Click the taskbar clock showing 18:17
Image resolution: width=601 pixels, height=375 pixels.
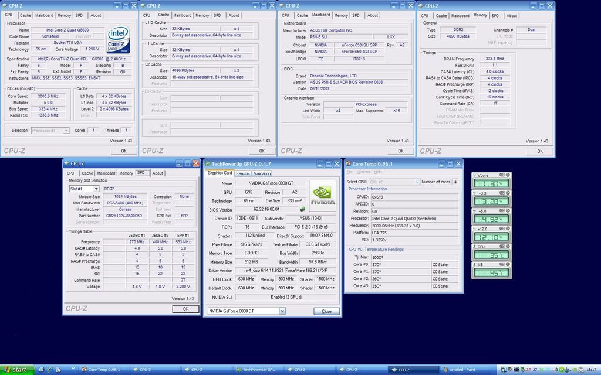pyautogui.click(x=591, y=370)
